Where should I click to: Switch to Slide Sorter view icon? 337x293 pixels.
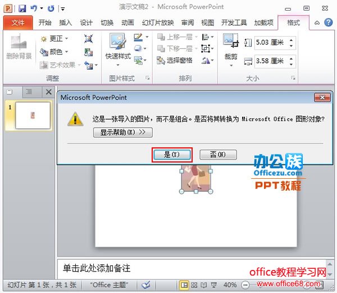click(x=194, y=285)
